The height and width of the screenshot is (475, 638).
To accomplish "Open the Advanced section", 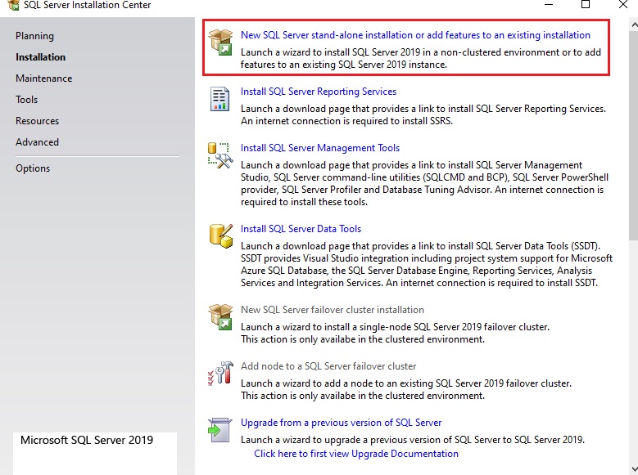I will point(37,141).
